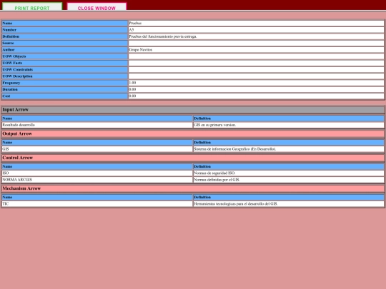Screen dimensions: 386x289
Task: Select the 'Pruebas' name value
Action: (135, 23)
